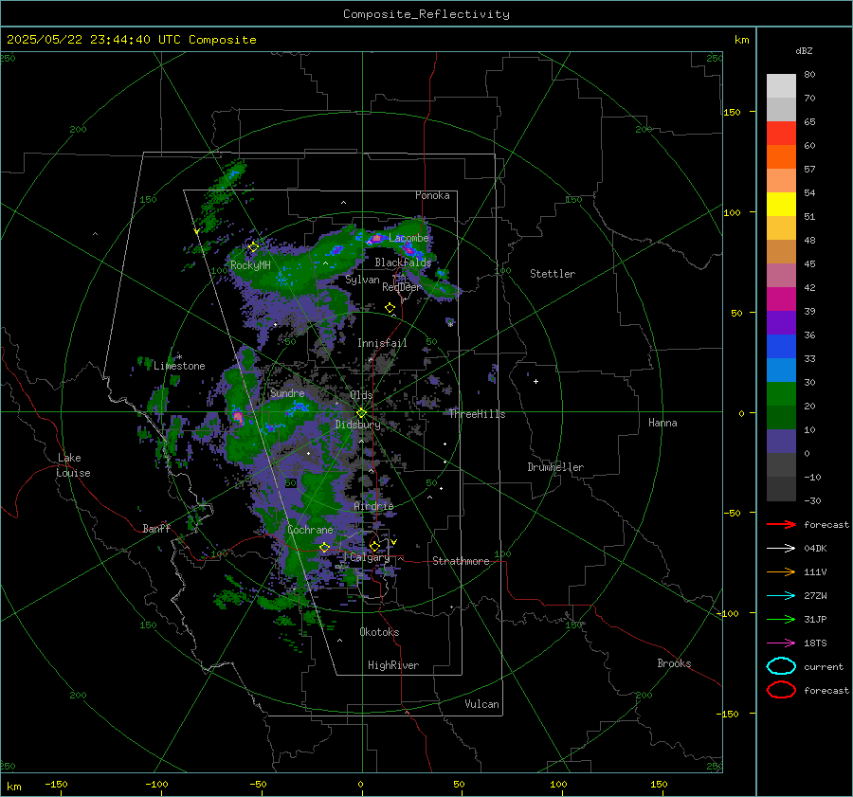853x797 pixels.
Task: Select the cyan 27ZW arrow icon
Action: pyautogui.click(x=781, y=596)
